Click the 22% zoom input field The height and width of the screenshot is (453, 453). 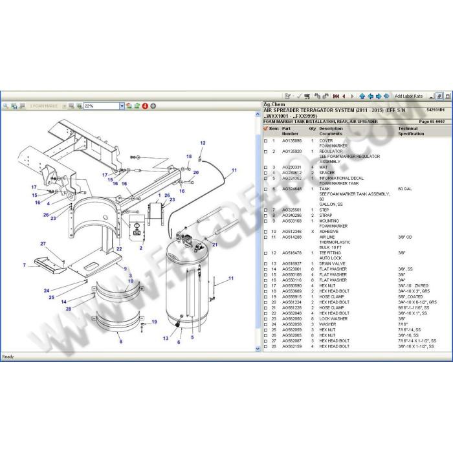(x=102, y=106)
